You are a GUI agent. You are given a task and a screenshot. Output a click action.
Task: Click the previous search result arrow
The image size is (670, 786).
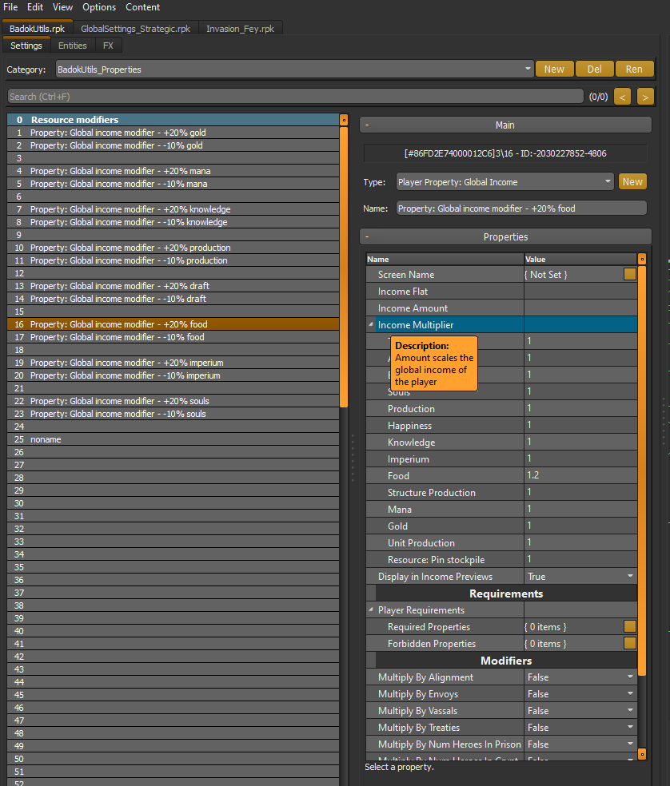(623, 96)
